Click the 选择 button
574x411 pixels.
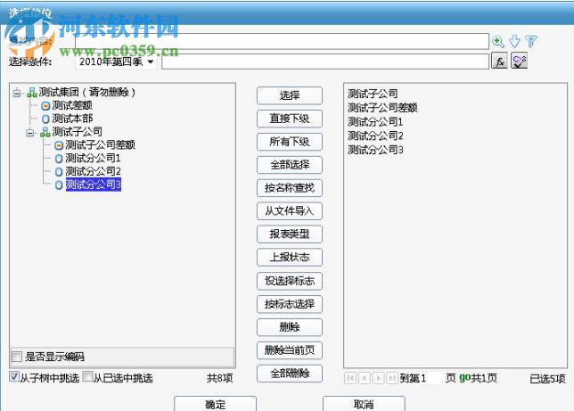pyautogui.click(x=290, y=95)
